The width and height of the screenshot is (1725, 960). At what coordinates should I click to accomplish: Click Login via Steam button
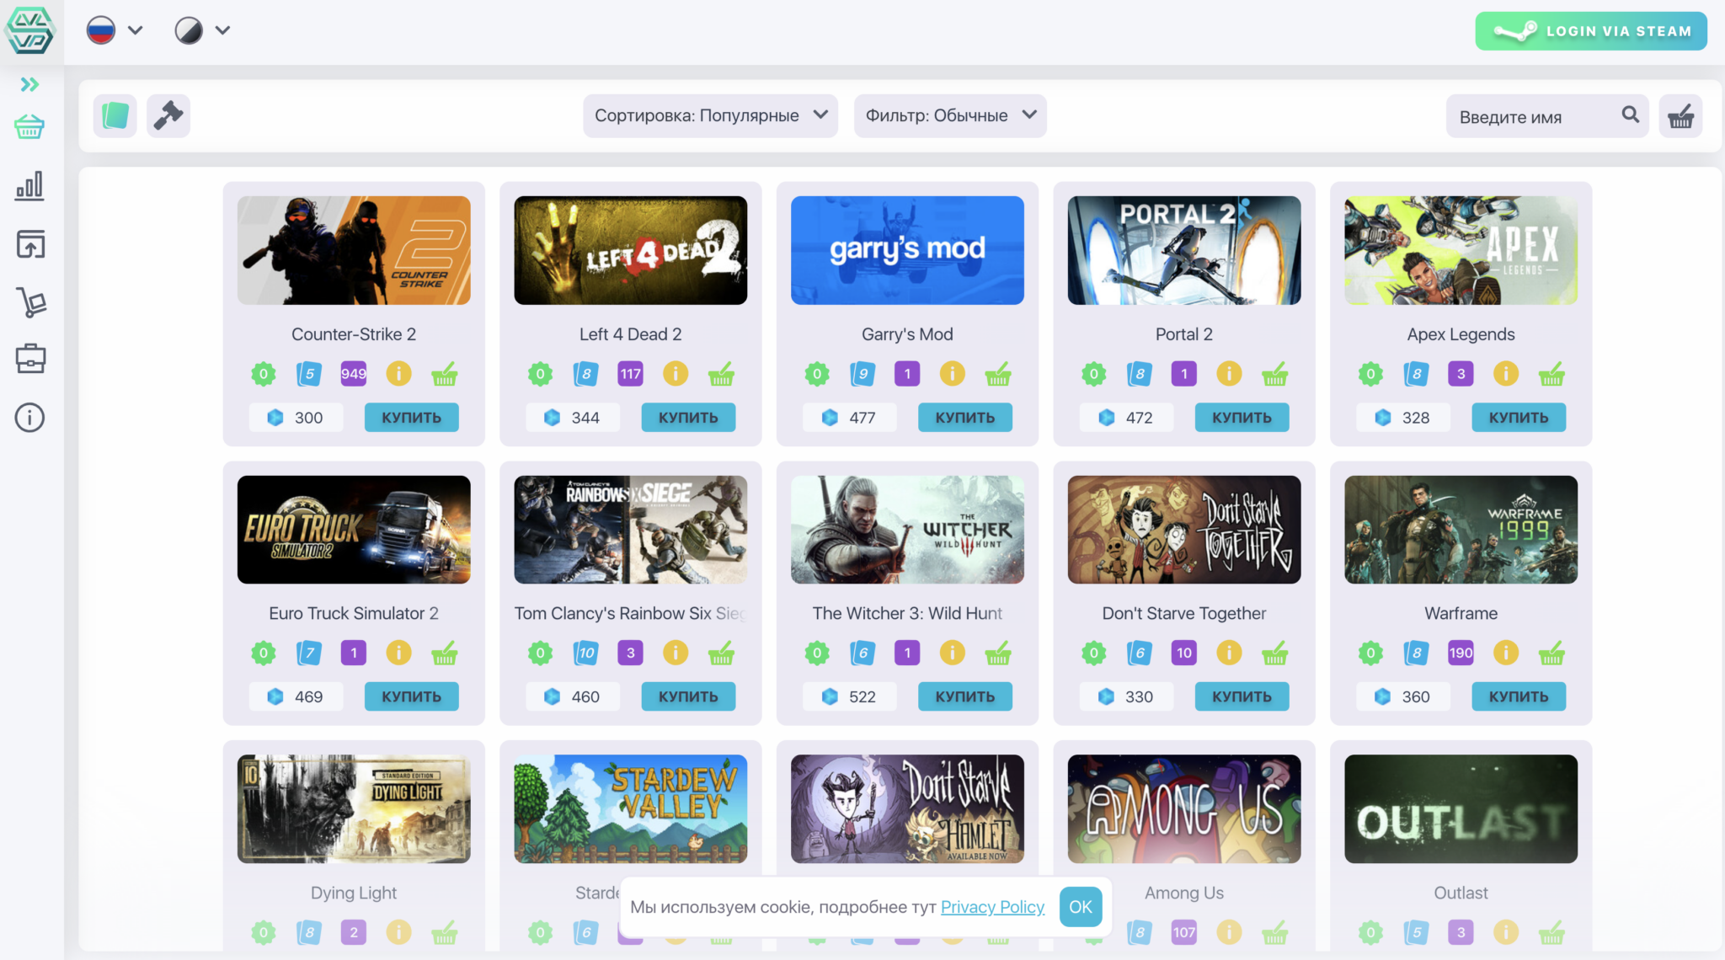click(1590, 31)
